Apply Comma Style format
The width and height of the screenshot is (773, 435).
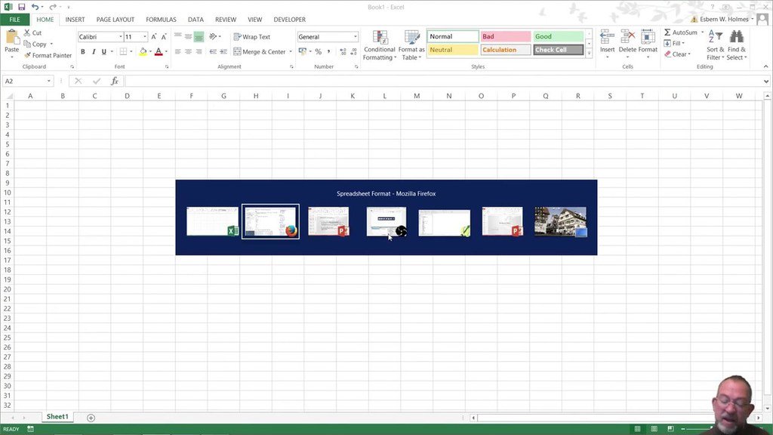click(329, 52)
